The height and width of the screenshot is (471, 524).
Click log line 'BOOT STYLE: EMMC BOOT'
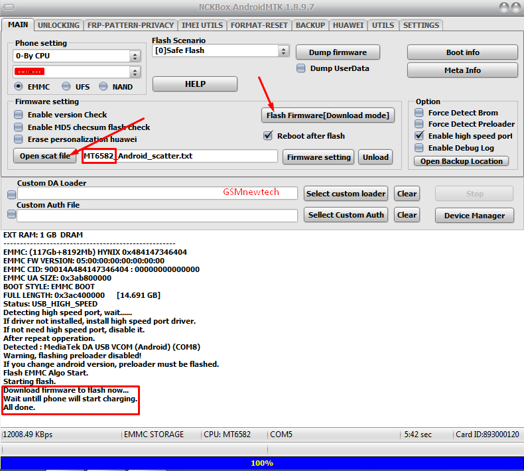click(49, 287)
